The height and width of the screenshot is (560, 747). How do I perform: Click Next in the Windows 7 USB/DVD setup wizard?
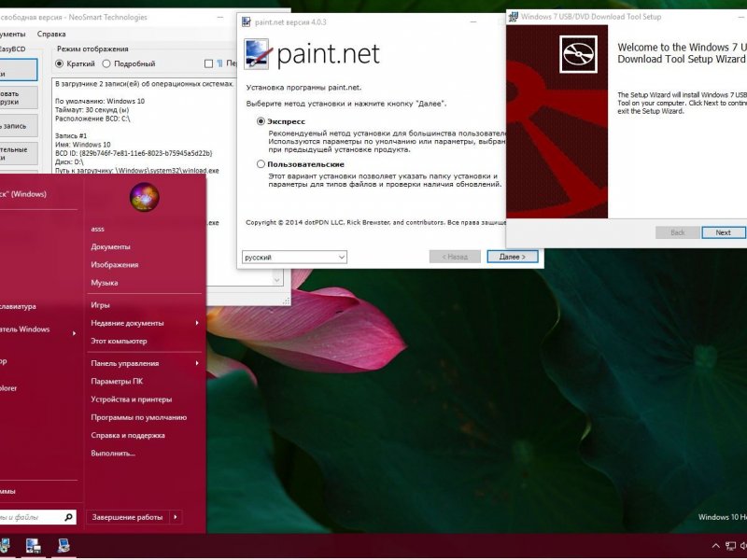[723, 232]
